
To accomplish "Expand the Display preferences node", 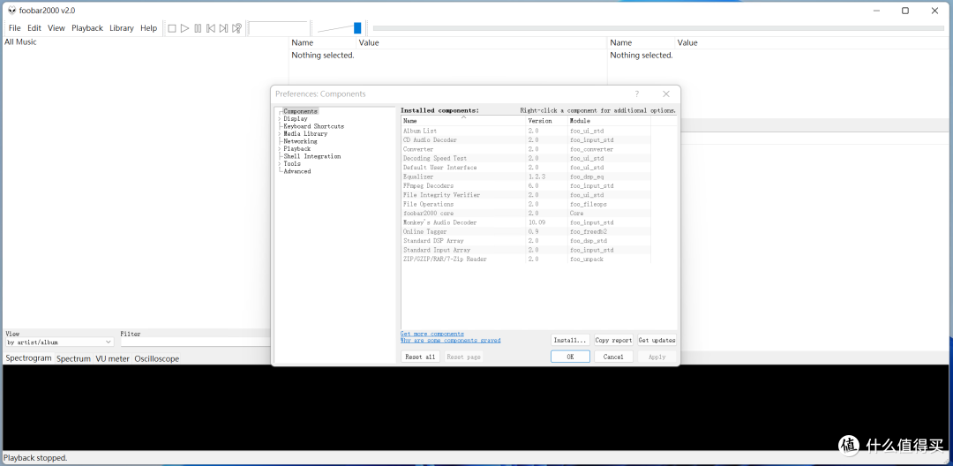I will [280, 119].
